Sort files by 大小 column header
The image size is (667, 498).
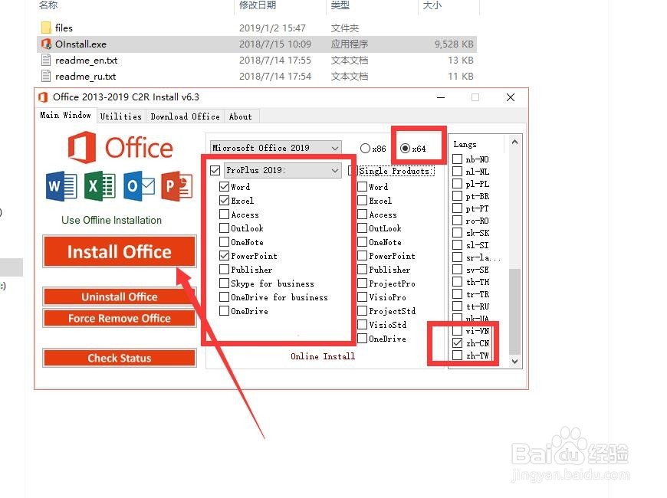pyautogui.click(x=432, y=5)
